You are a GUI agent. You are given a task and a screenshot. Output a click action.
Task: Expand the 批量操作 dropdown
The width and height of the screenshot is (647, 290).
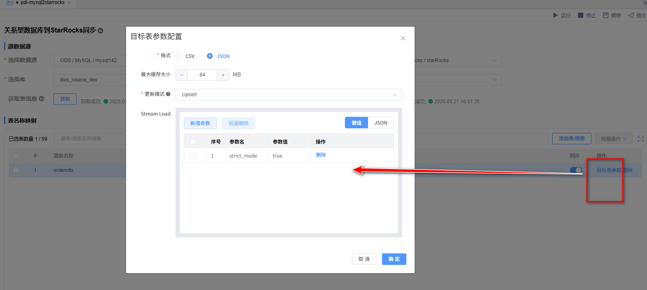[x=613, y=139]
